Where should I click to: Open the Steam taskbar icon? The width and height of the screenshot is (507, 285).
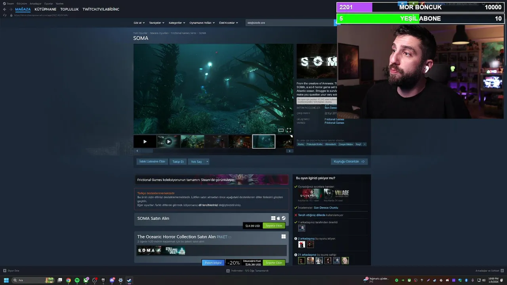[129, 280]
